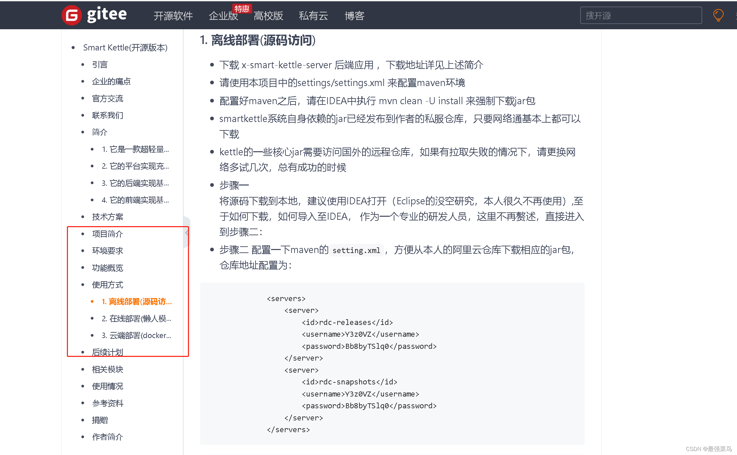This screenshot has height=455, width=737.
Task: Jump to the 使用方式 section
Action: click(108, 285)
